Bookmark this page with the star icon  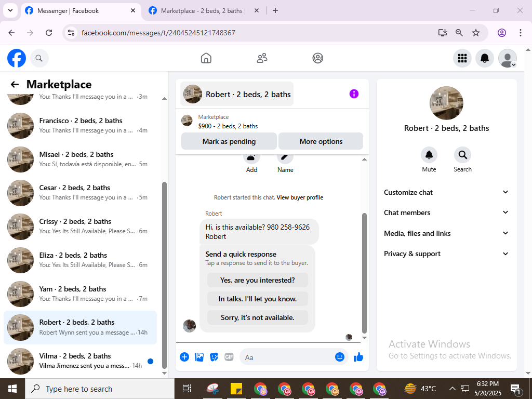tap(476, 33)
